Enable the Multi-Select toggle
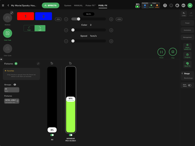195x146 pixels. pyautogui.click(x=189, y=86)
